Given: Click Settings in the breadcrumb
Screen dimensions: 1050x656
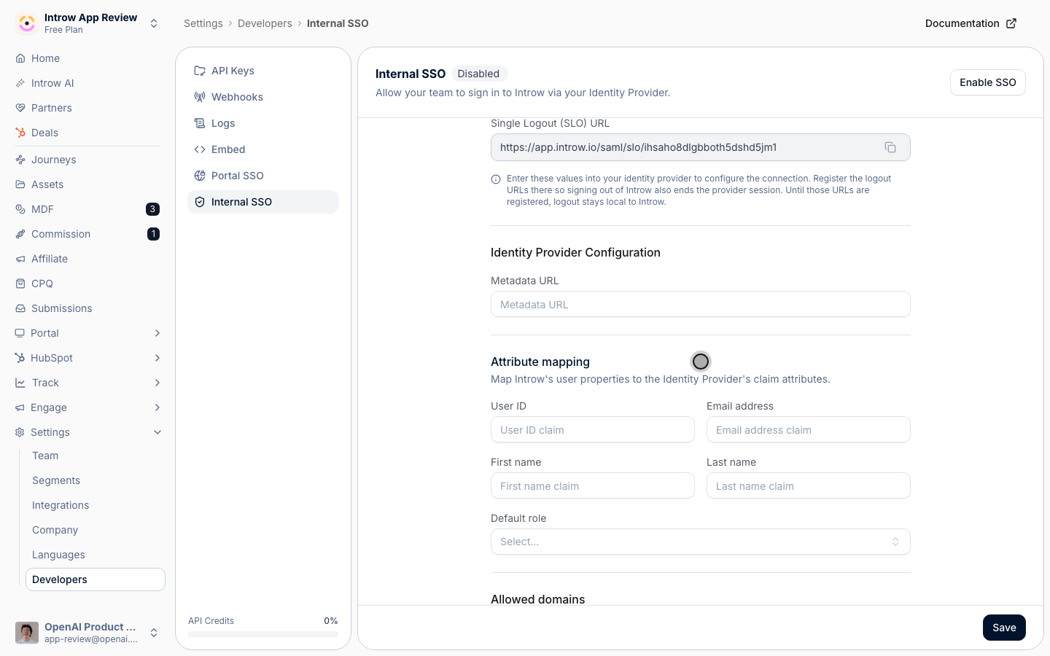Looking at the screenshot, I should (x=203, y=23).
